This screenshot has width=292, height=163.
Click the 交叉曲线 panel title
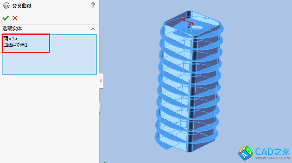[22, 6]
